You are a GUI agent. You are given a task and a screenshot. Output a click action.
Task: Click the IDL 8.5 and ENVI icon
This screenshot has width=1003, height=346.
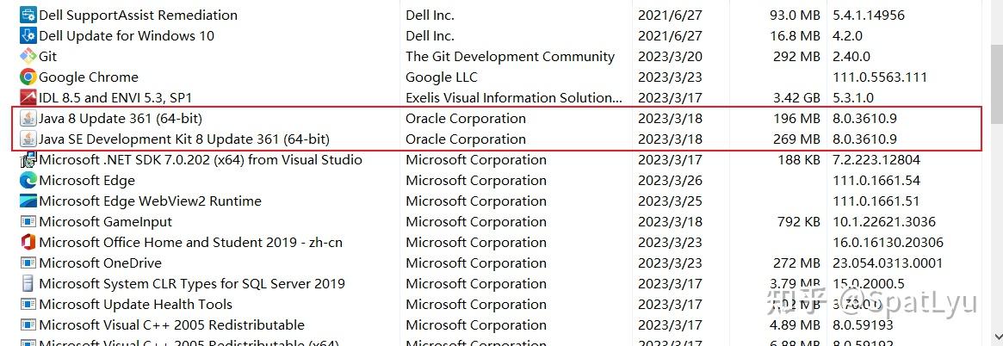[28, 97]
